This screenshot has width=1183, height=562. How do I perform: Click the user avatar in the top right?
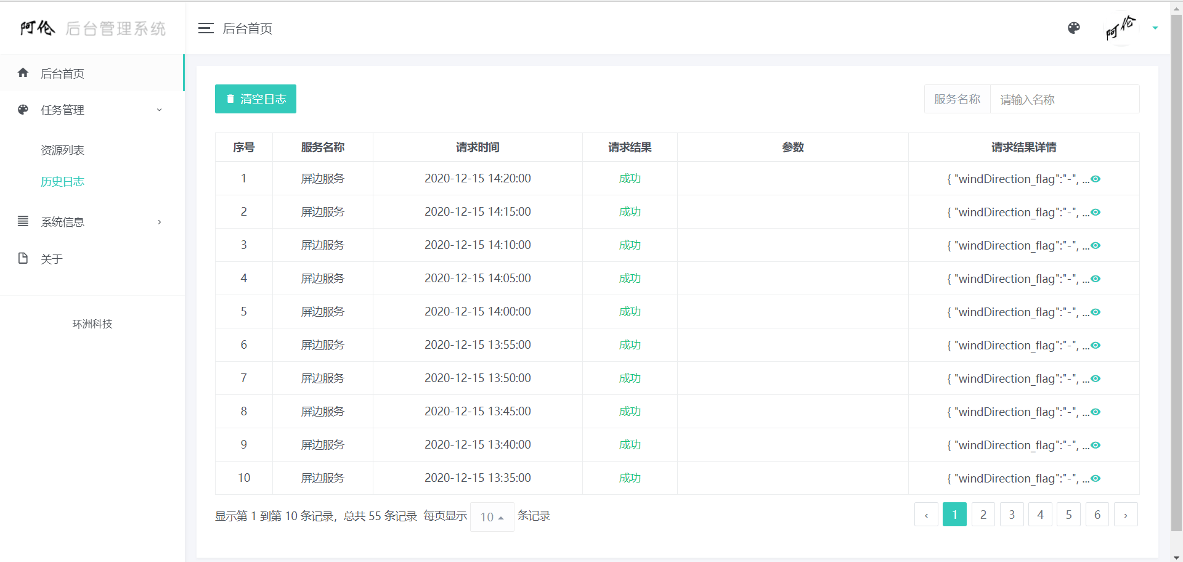1121,28
